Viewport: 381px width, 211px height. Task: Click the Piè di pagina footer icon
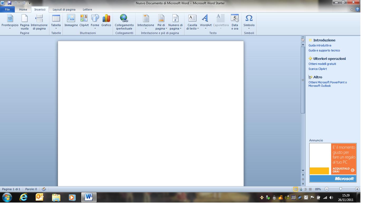click(x=161, y=18)
